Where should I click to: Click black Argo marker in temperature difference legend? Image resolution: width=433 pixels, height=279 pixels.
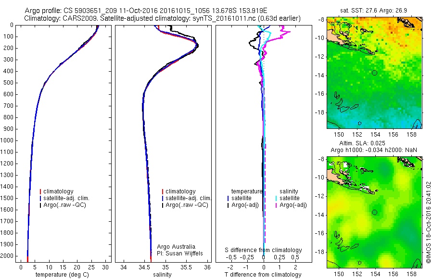(228, 205)
